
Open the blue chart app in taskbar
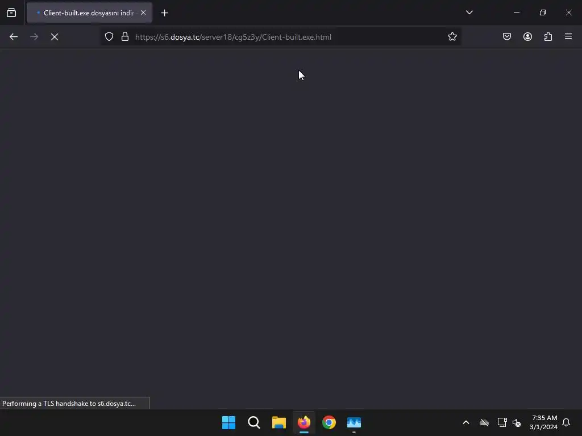coord(354,422)
